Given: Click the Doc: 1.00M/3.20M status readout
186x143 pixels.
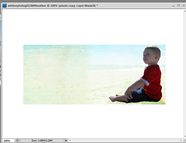Looking at the screenshot, I should point(42,141).
